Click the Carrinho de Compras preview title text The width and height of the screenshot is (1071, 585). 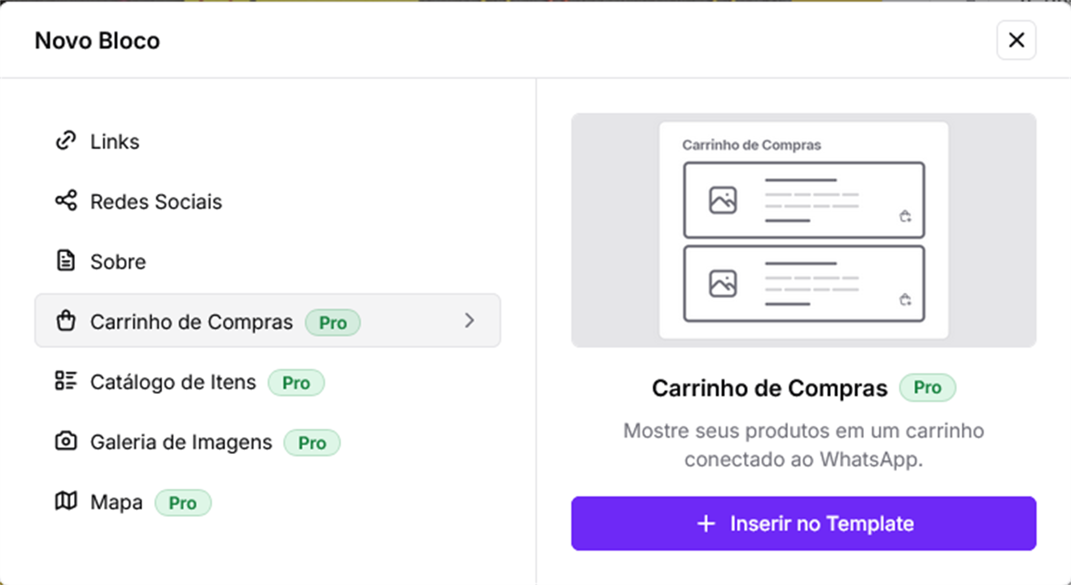(751, 145)
